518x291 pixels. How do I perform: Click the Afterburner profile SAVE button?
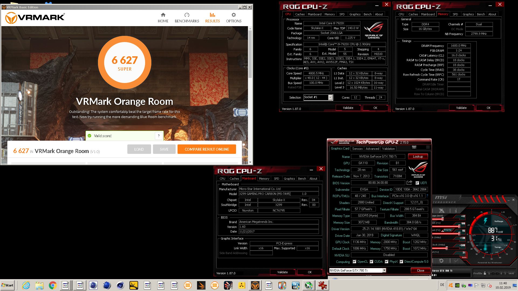point(511,273)
